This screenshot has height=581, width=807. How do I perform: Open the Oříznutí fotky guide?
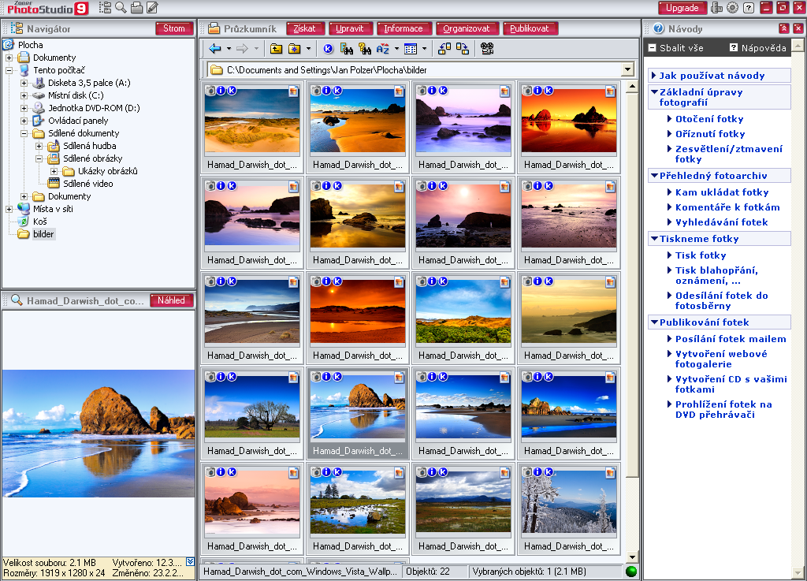point(710,134)
